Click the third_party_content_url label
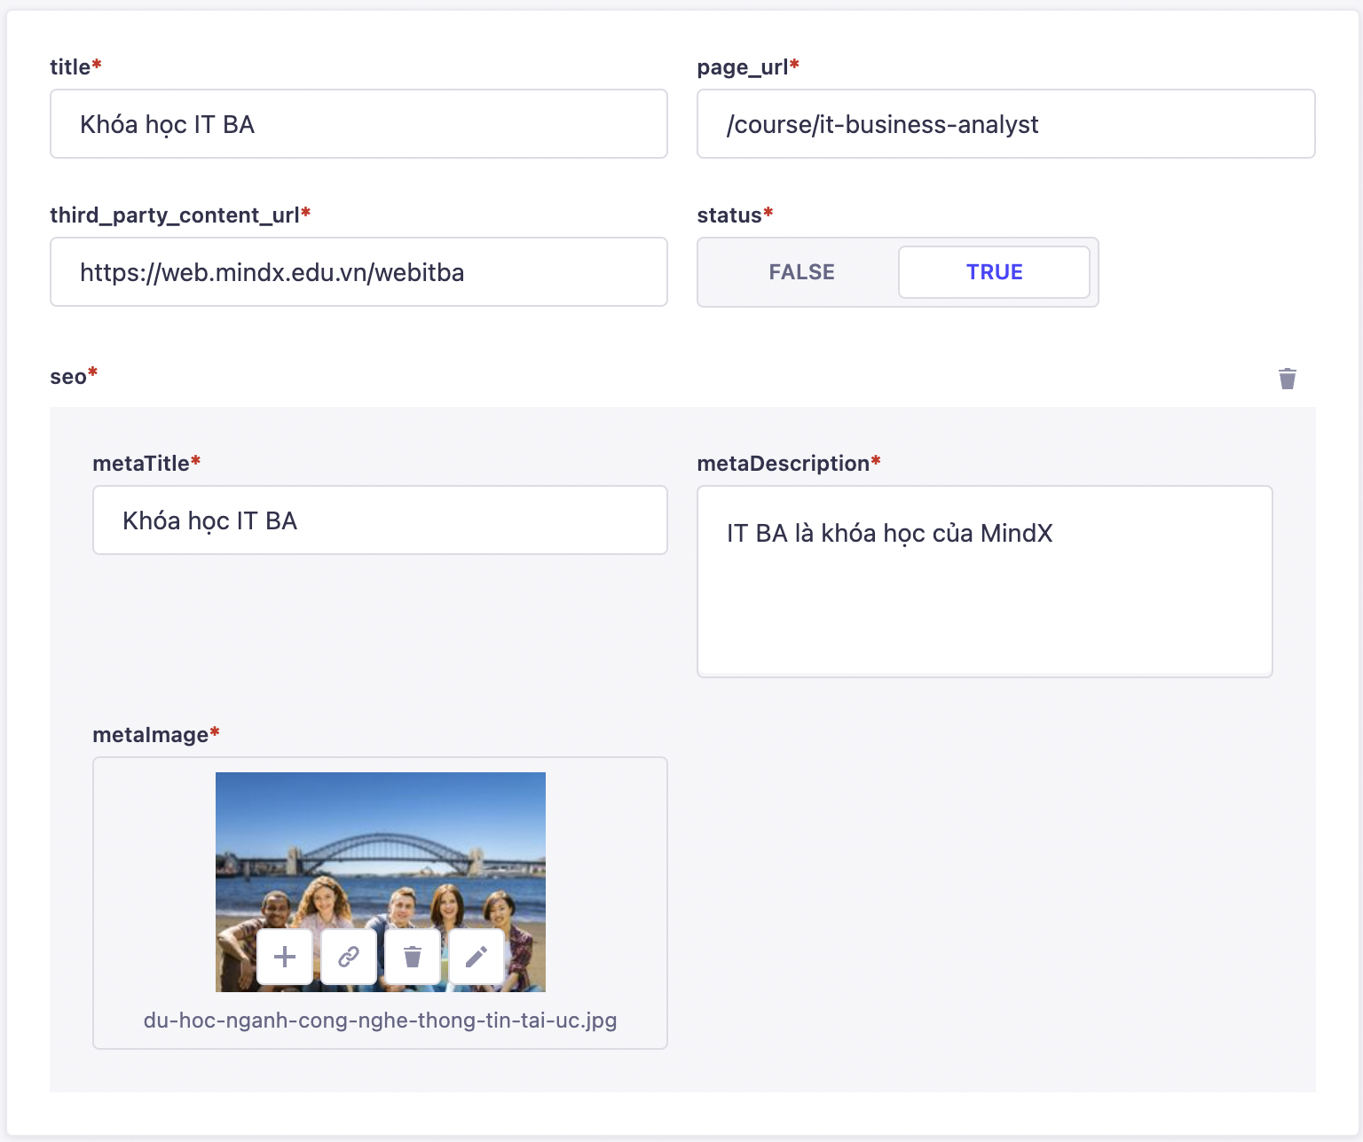This screenshot has width=1363, height=1142. coord(175,215)
